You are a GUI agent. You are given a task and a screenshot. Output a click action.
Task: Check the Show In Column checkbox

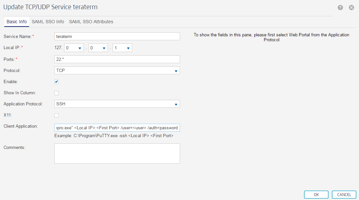coord(57,93)
